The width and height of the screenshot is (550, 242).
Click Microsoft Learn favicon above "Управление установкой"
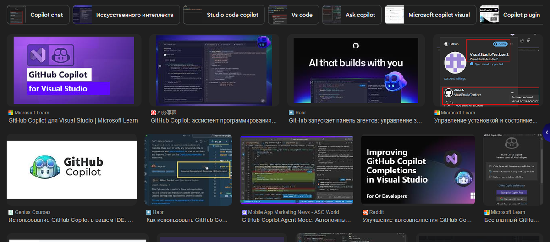tap(437, 113)
